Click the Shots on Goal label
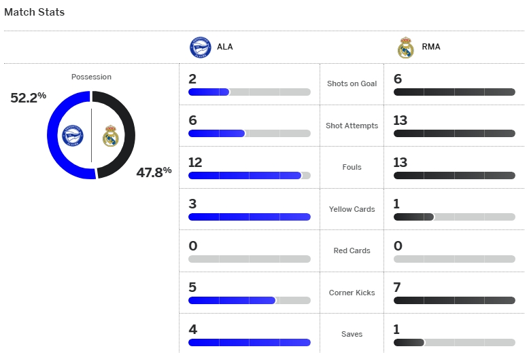This screenshot has height=353, width=529. 352,83
